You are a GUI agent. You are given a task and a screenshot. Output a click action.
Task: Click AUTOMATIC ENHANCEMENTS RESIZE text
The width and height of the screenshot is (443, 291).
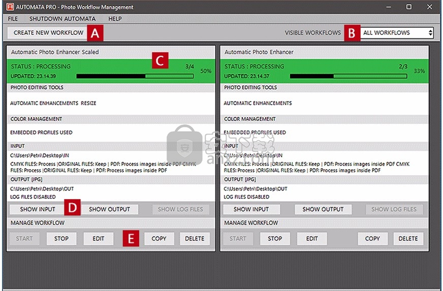point(53,104)
